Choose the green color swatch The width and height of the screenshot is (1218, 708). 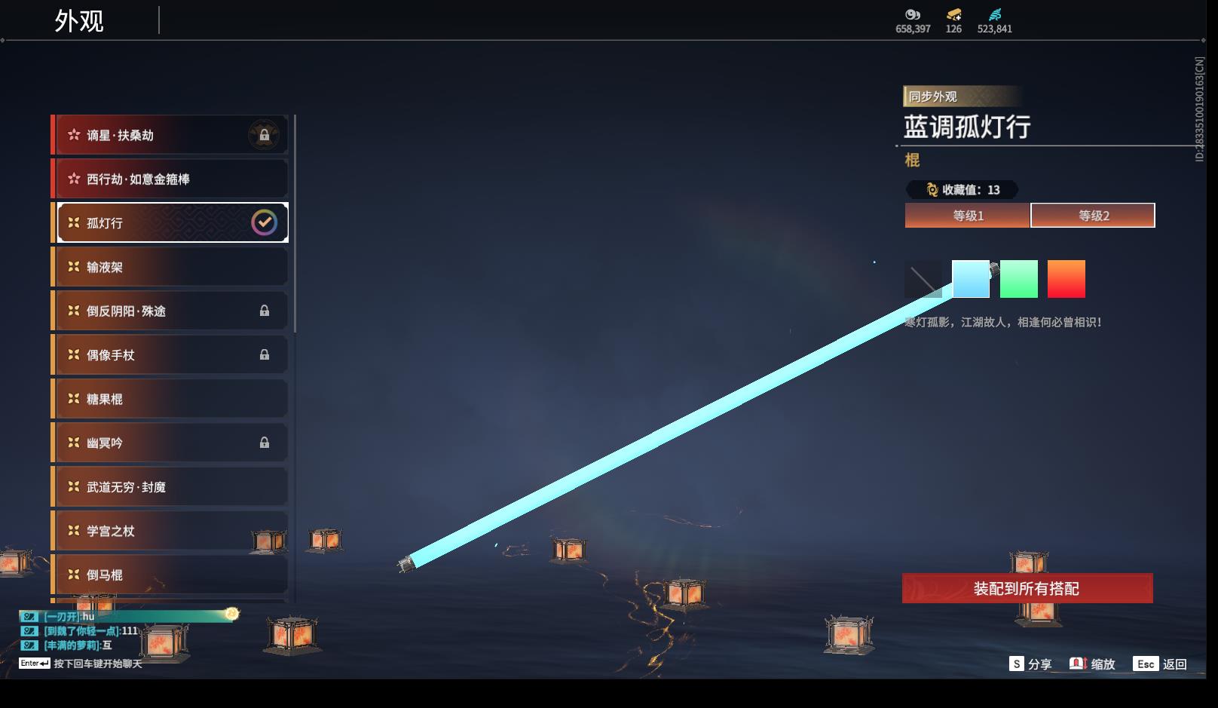click(1019, 279)
